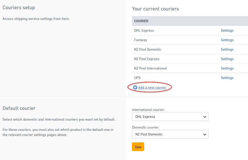Select NZ Post Express in the list
Image resolution: width=248 pixels, height=160 pixels.
click(146, 59)
